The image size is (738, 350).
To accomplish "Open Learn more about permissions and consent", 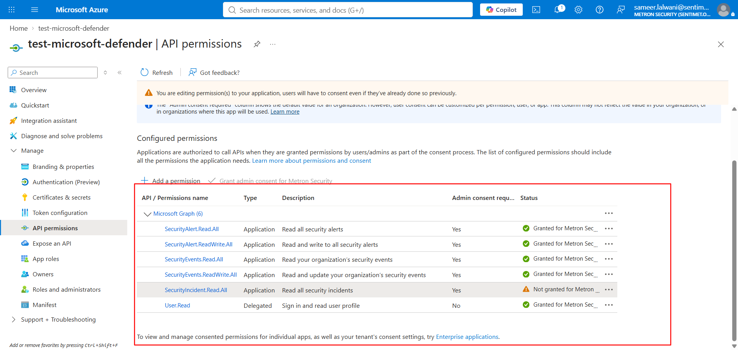I will click(x=311, y=160).
